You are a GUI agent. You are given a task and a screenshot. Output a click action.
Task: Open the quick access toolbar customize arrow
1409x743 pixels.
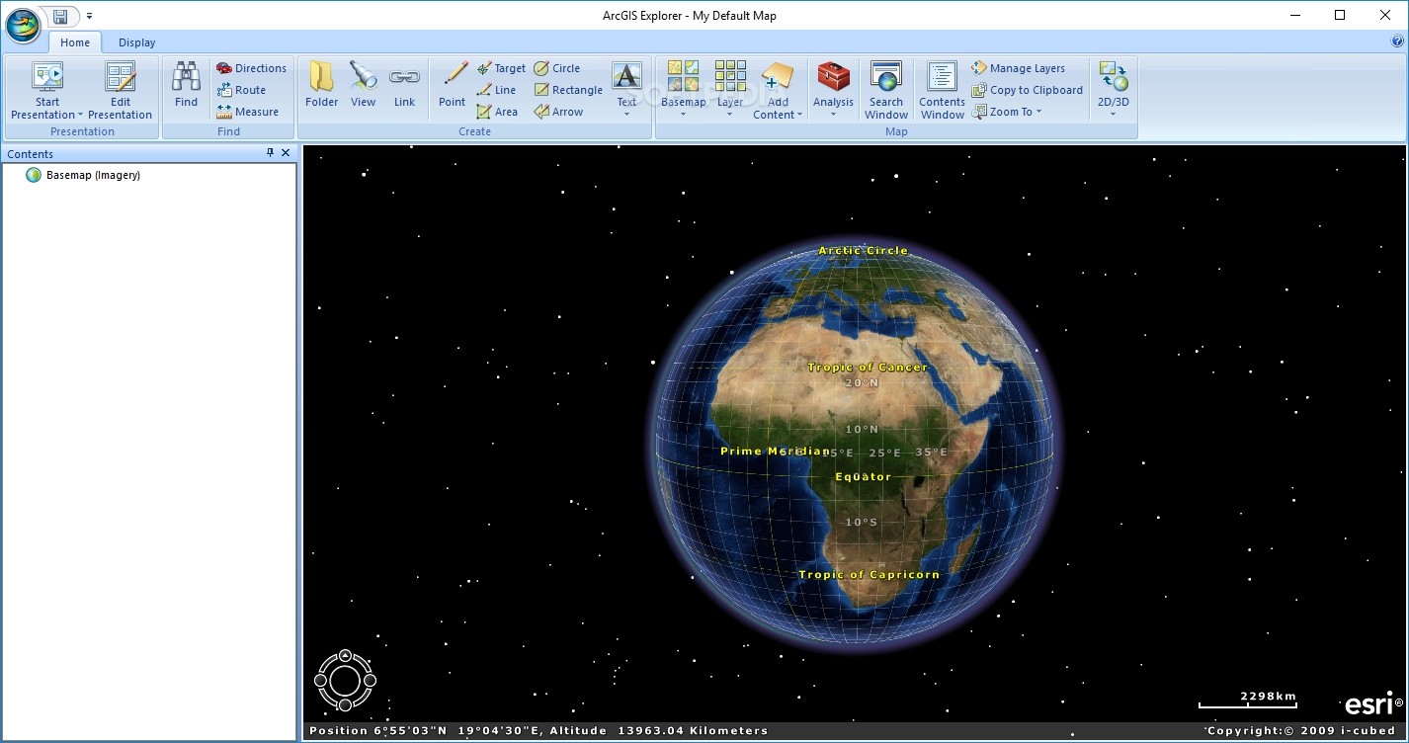[x=89, y=16]
